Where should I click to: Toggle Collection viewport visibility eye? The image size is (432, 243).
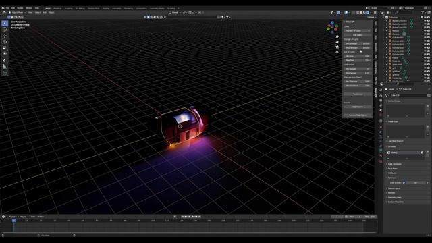pos(425,18)
